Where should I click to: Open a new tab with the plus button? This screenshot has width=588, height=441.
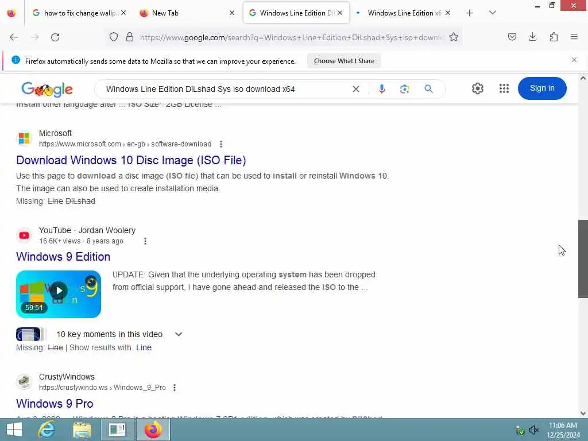(x=470, y=13)
